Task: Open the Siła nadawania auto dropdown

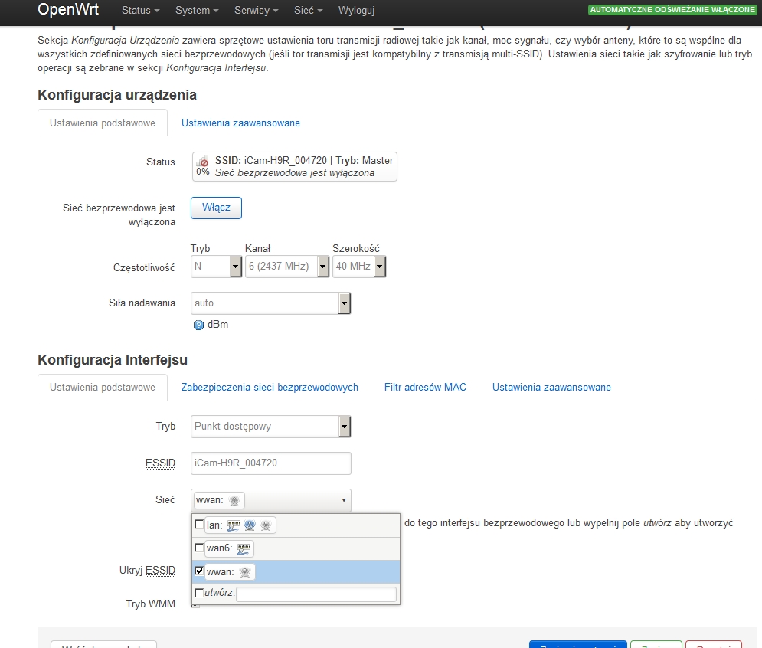Action: (x=270, y=303)
